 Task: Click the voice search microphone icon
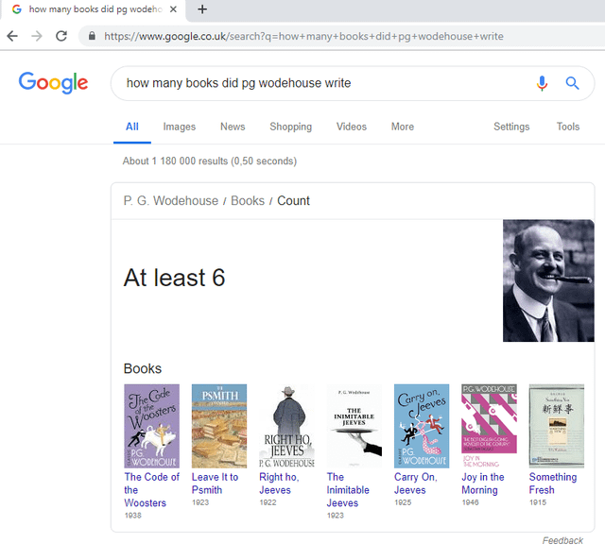point(542,83)
